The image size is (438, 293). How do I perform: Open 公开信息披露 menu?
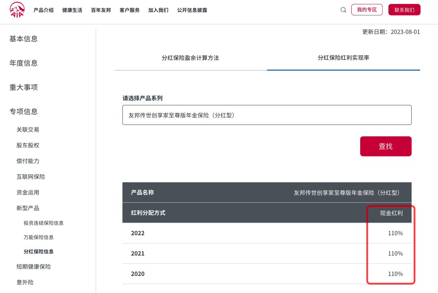[x=192, y=10]
